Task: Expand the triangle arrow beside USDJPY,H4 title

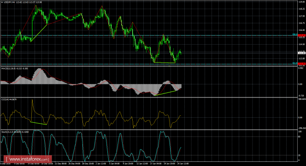Action: 2,2
